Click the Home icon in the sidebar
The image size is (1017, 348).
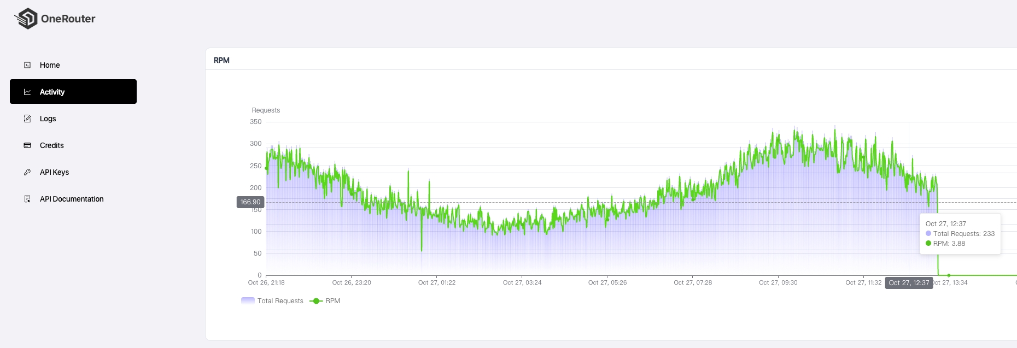pos(27,65)
